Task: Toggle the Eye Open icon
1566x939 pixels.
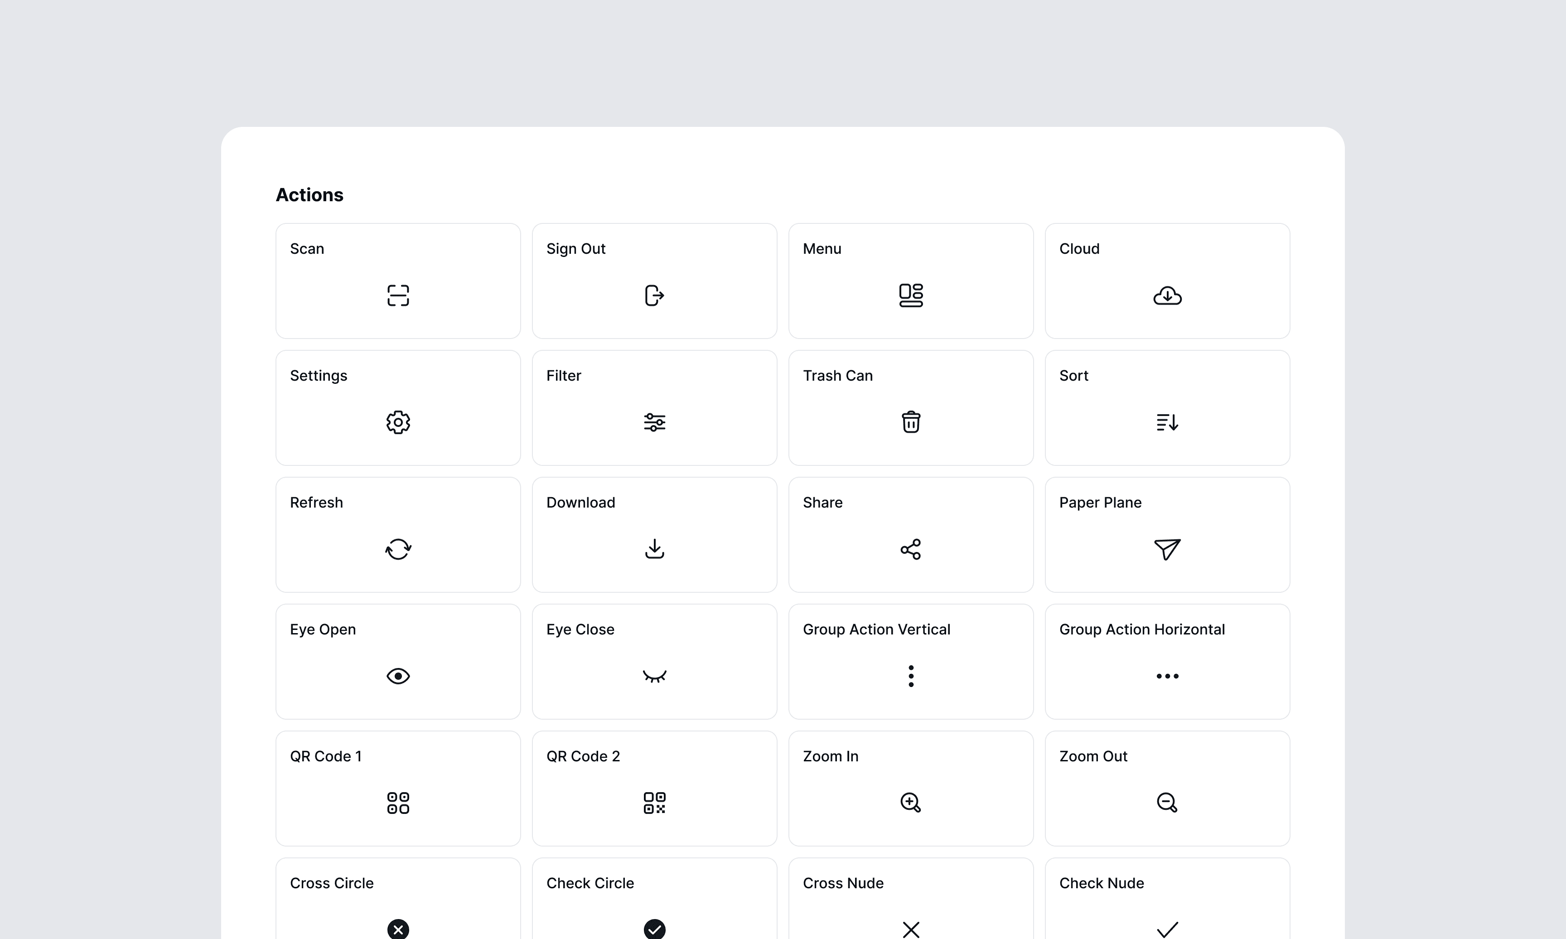Action: [x=398, y=677]
